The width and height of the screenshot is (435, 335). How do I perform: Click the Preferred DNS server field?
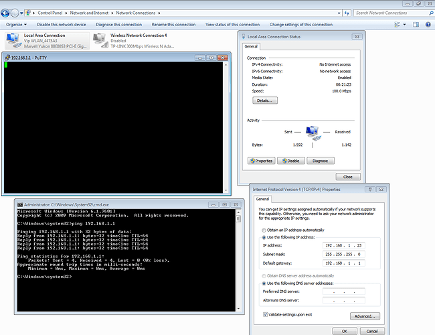[344, 291]
